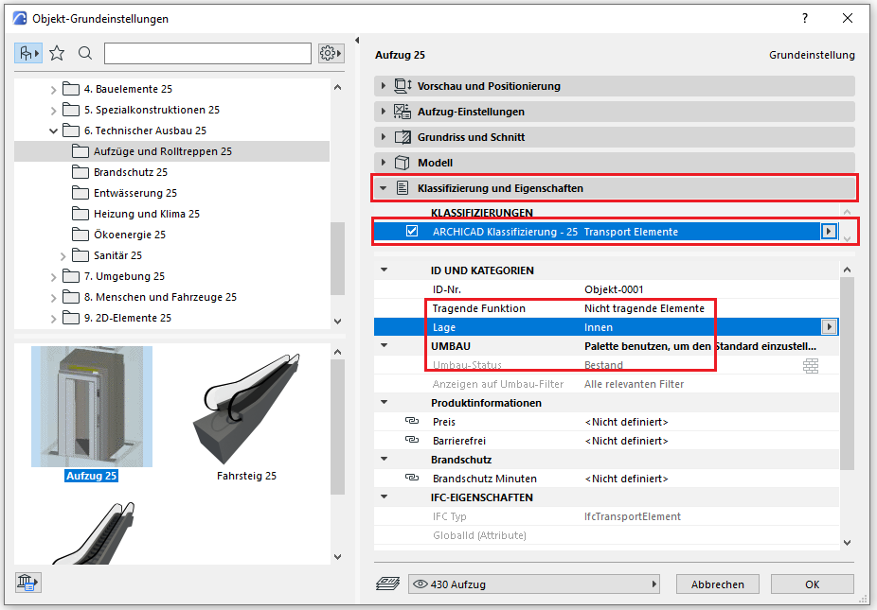Viewport: 877px width, 610px height.
Task: Collapse the 6. Technischer Ausbau 25 folder
Action: click(x=54, y=131)
